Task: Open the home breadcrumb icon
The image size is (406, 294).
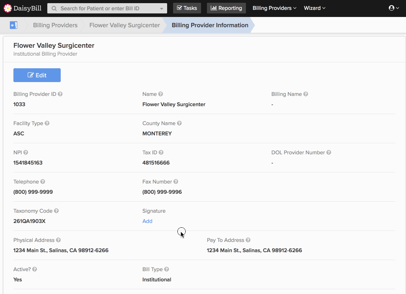Action: click(x=13, y=25)
